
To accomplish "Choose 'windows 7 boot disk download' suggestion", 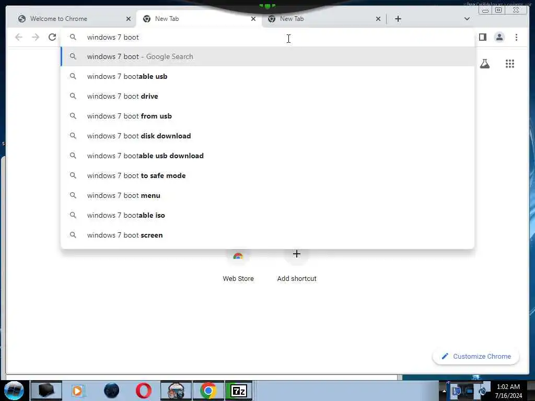I will click(267, 136).
